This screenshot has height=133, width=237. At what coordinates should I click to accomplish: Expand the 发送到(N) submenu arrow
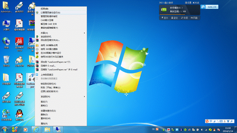pos(84,96)
